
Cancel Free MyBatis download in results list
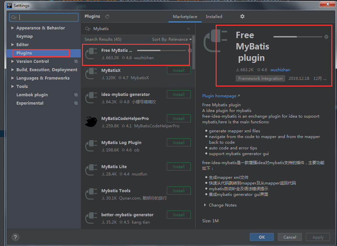pos(190,51)
